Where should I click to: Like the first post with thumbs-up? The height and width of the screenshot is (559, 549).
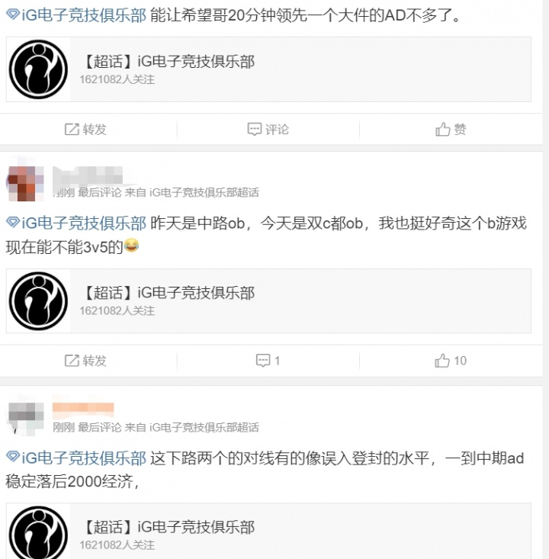(x=443, y=129)
